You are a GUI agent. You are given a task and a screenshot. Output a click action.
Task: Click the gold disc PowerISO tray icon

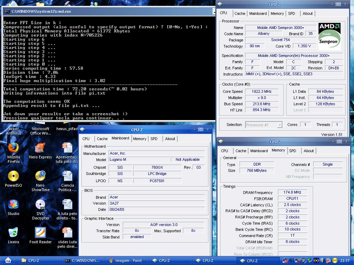coord(335,261)
